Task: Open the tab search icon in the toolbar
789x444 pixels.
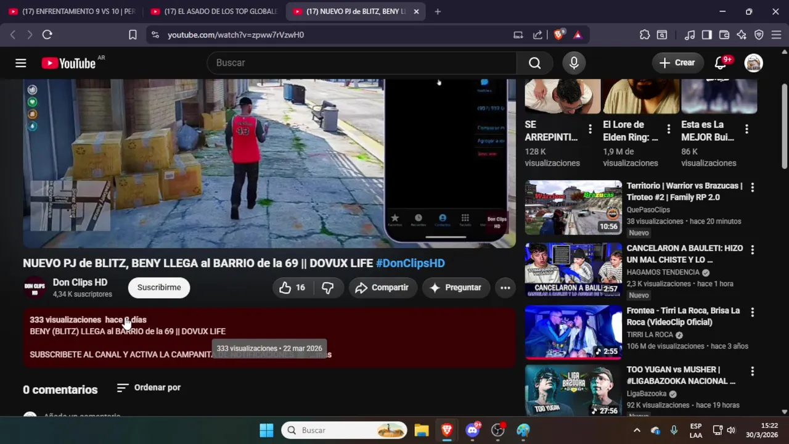Action: tap(662, 35)
